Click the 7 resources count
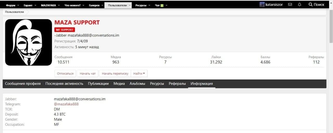333x133 pixels. point(165,62)
